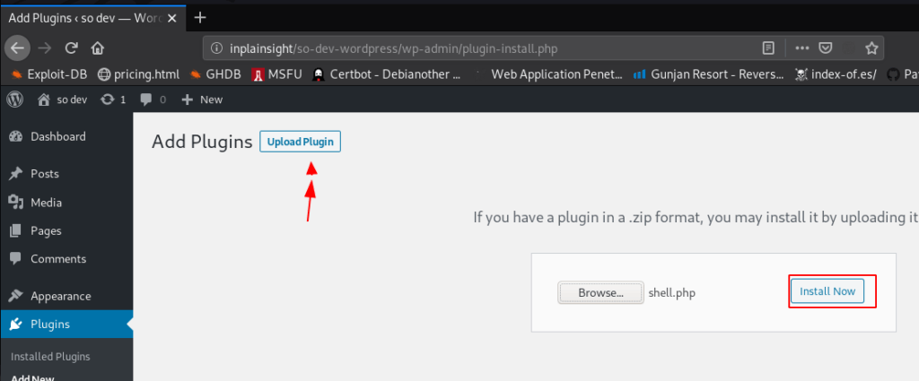Click Browse to choose a file
The width and height of the screenshot is (919, 381).
click(x=600, y=292)
